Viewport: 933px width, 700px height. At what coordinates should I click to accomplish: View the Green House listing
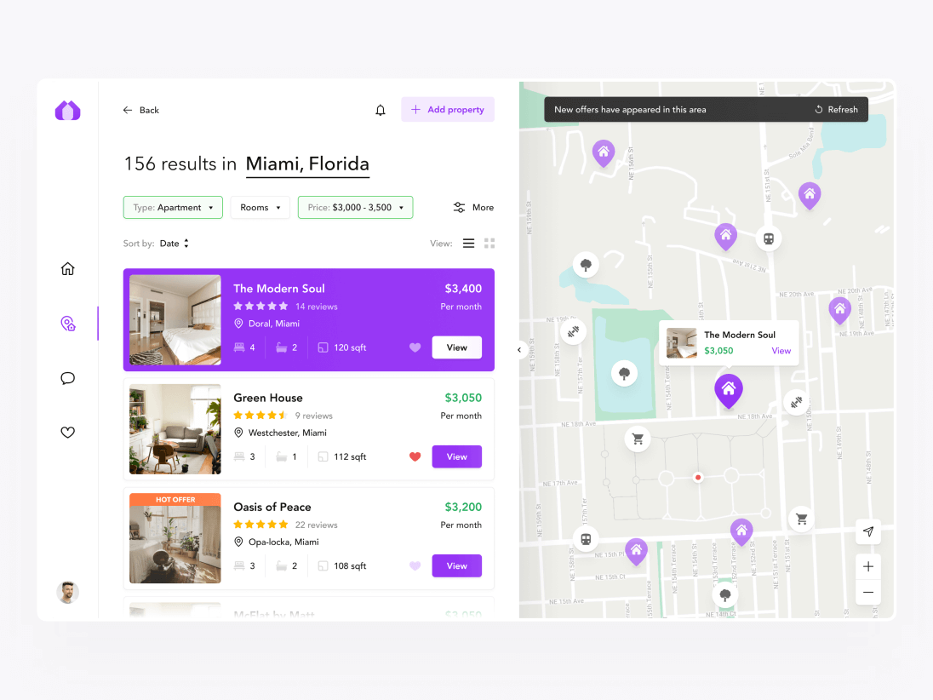tap(457, 456)
